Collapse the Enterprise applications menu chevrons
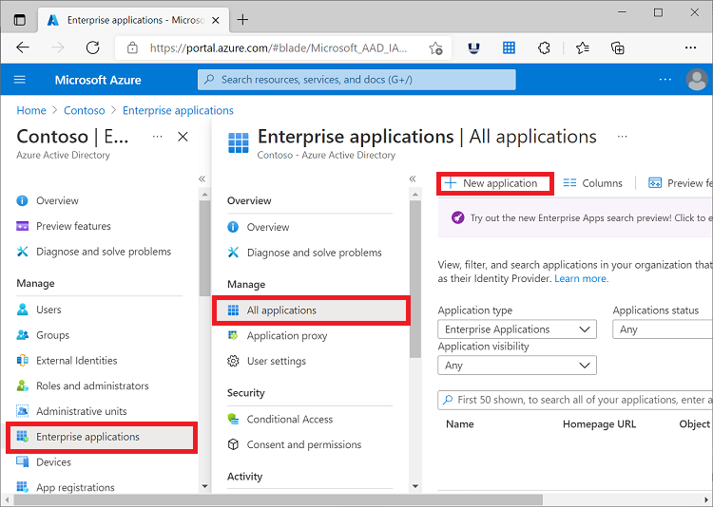The height and width of the screenshot is (507, 713). click(413, 178)
